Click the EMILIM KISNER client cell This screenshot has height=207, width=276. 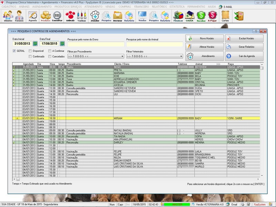point(145,160)
